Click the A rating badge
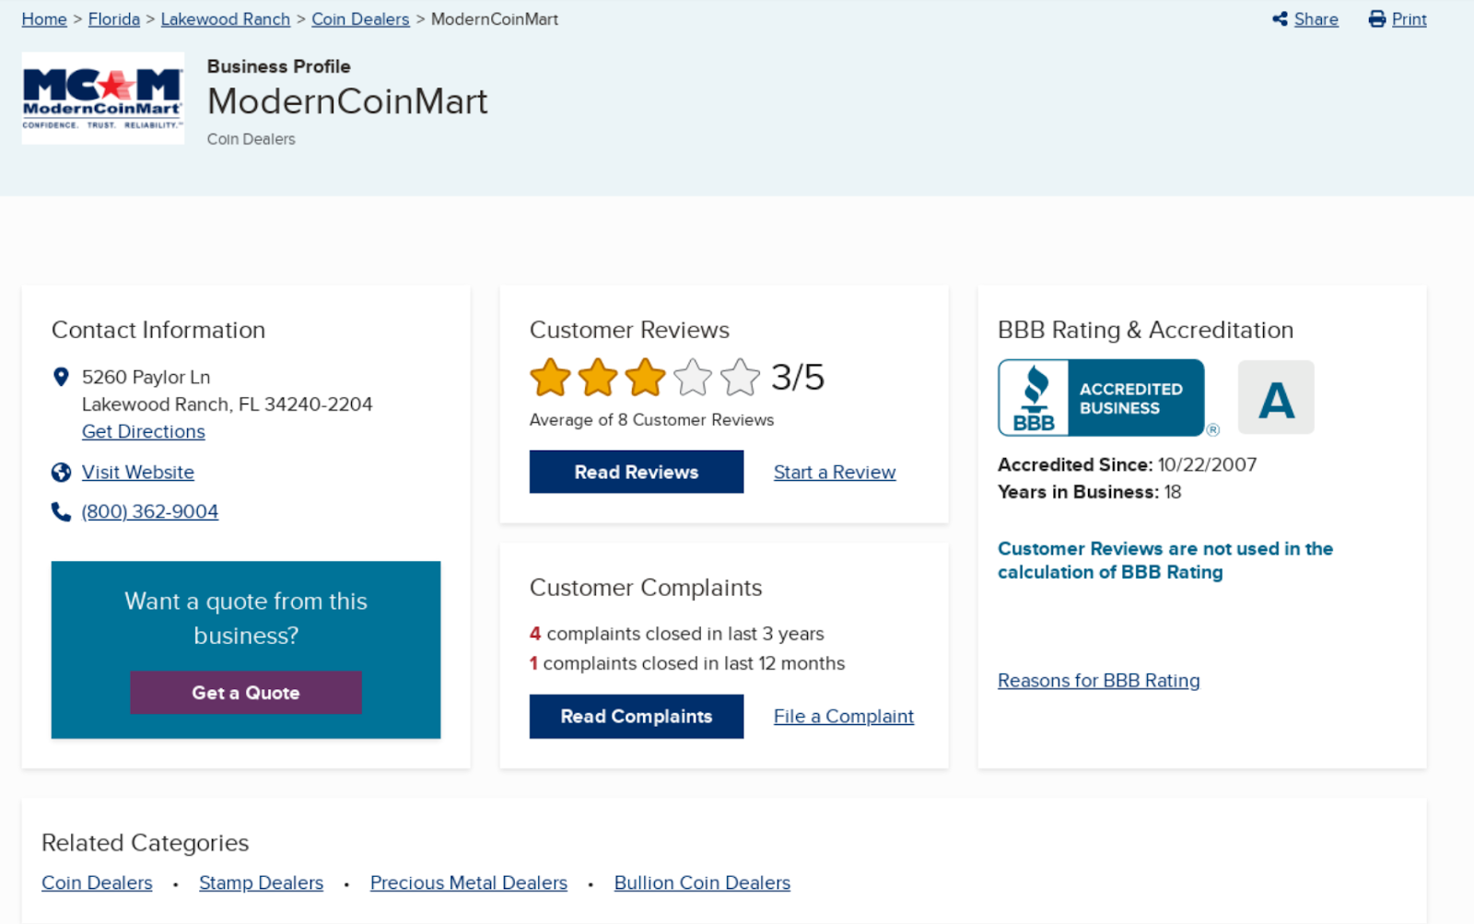This screenshot has height=924, width=1474. [1276, 398]
